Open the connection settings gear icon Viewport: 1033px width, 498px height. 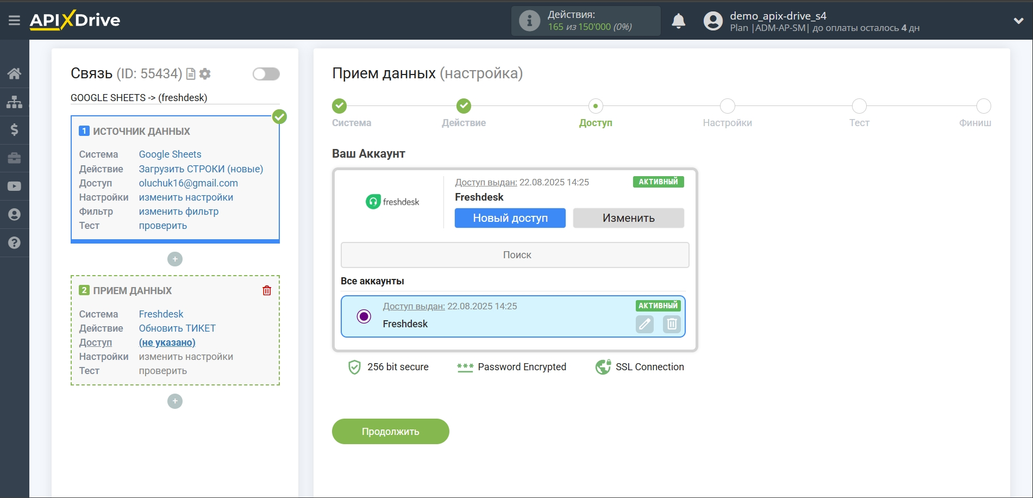pyautogui.click(x=205, y=73)
